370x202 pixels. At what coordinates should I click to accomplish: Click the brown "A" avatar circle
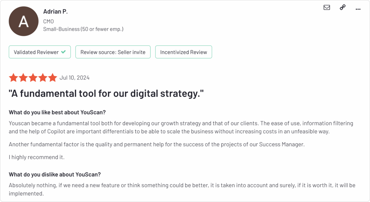tap(23, 21)
